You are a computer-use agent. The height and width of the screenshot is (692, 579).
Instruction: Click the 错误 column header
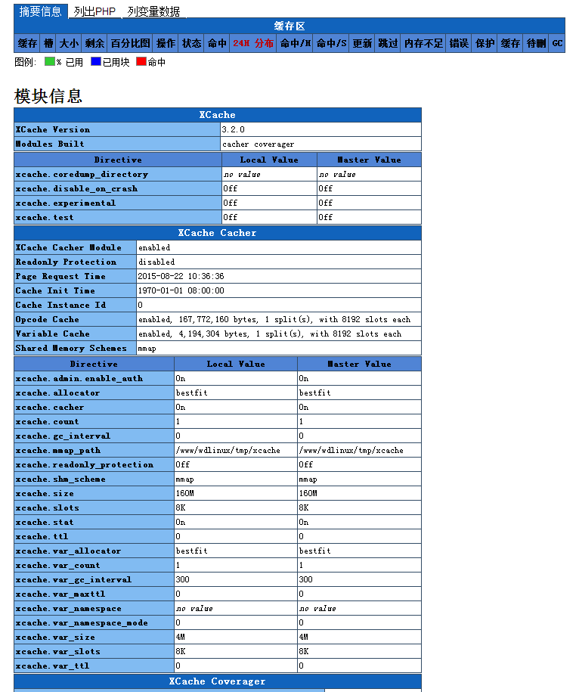pyautogui.click(x=459, y=43)
